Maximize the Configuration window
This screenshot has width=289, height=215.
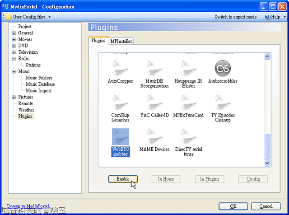pos(273,7)
